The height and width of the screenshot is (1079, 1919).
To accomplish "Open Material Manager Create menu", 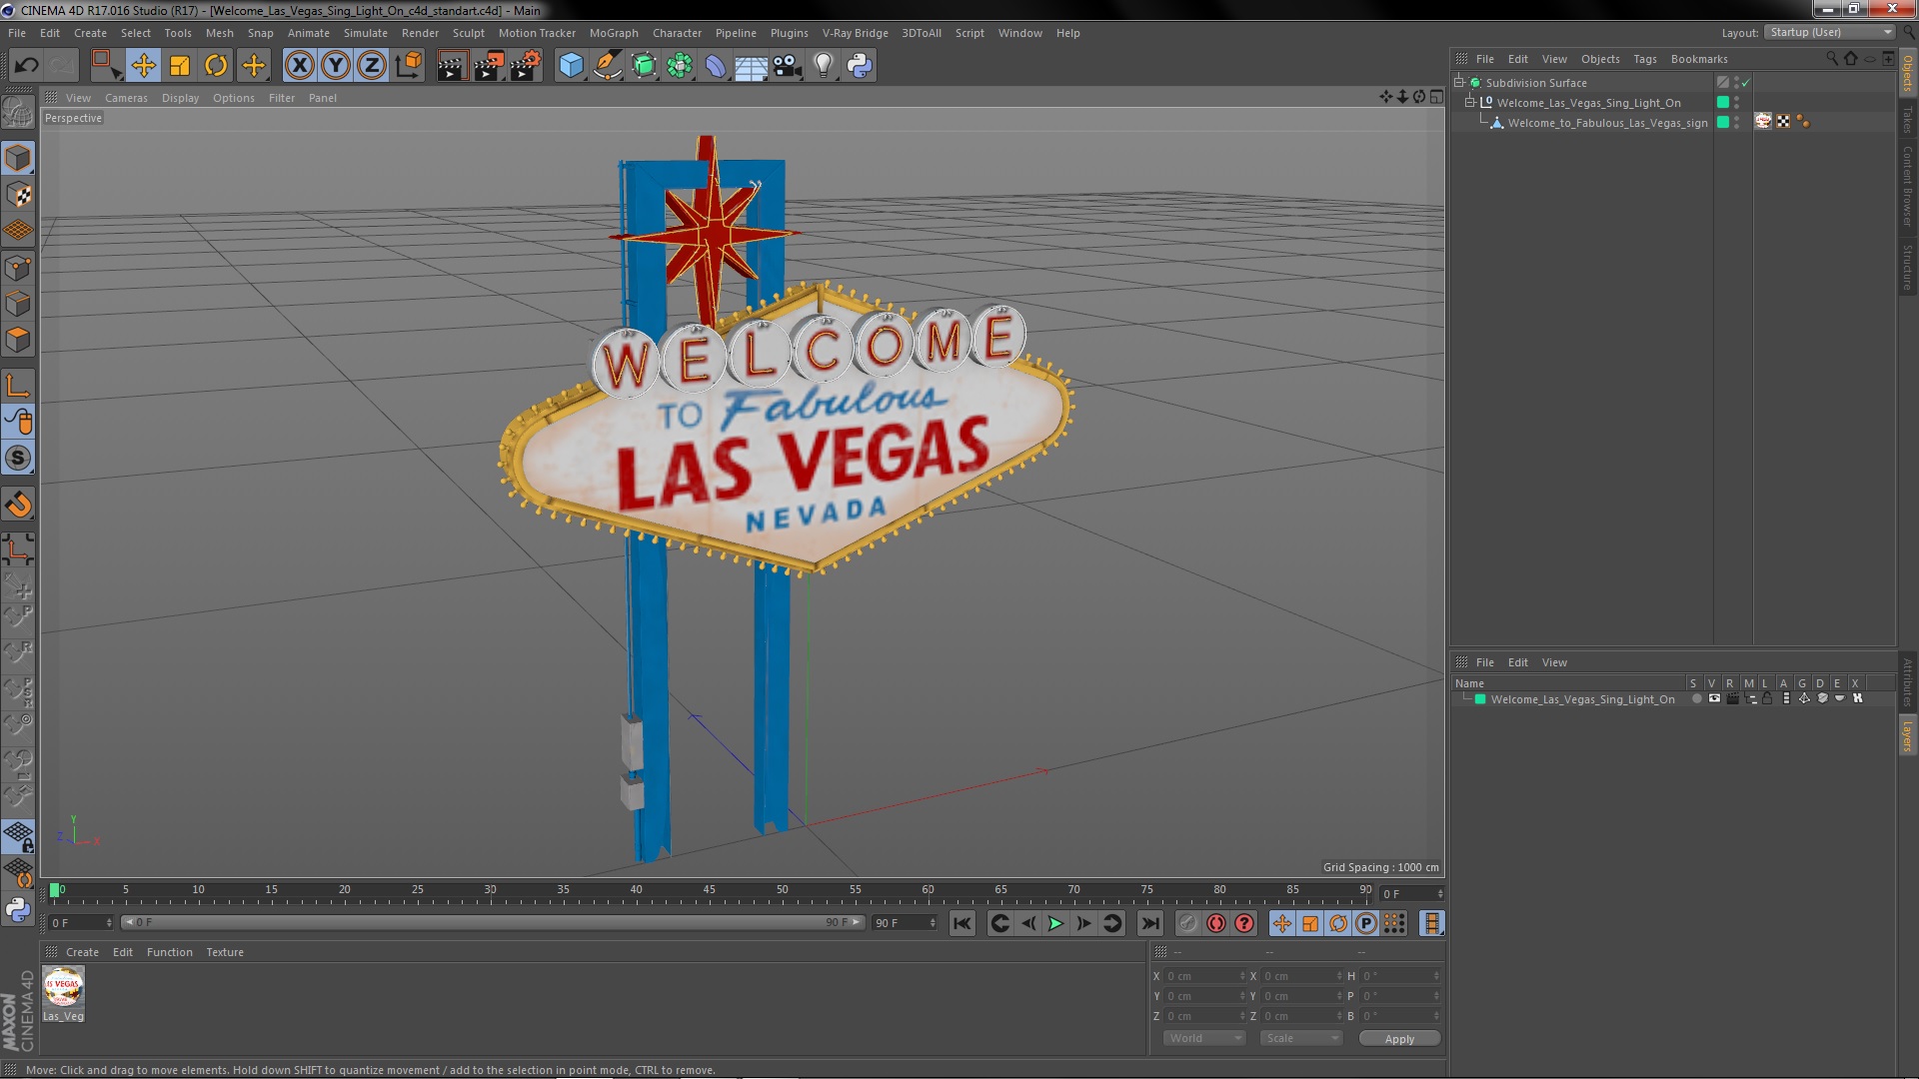I will pyautogui.click(x=82, y=952).
